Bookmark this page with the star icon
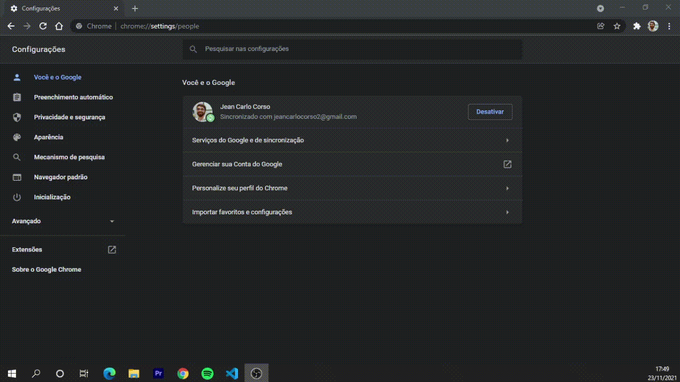Image resolution: width=680 pixels, height=382 pixels. (617, 26)
